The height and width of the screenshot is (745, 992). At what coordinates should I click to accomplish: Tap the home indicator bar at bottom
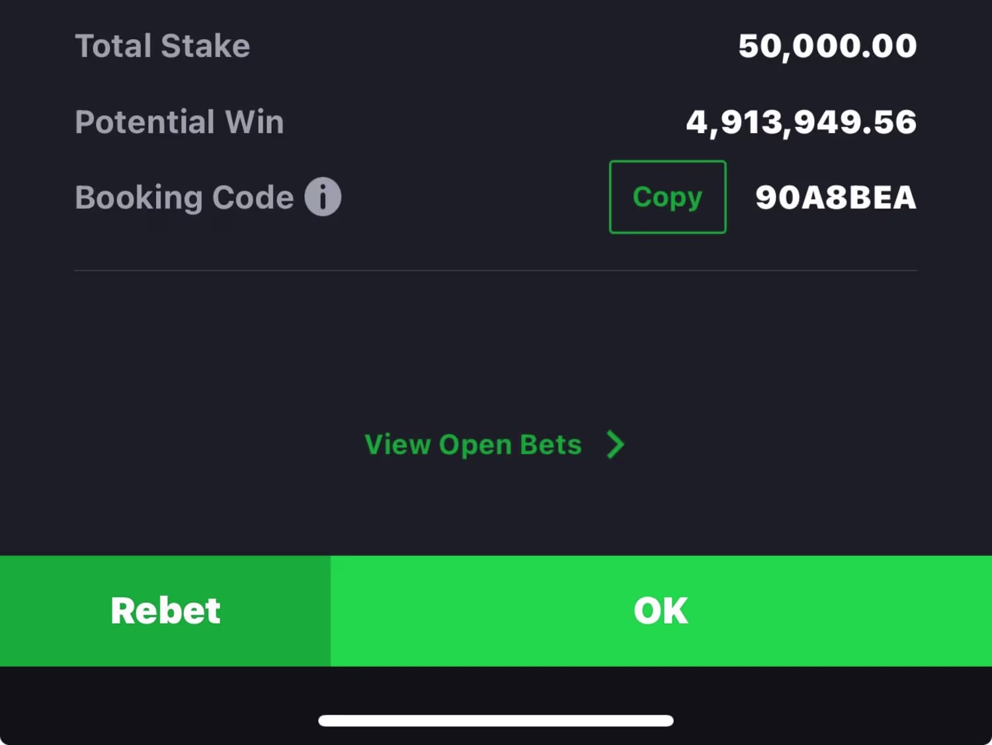click(496, 721)
